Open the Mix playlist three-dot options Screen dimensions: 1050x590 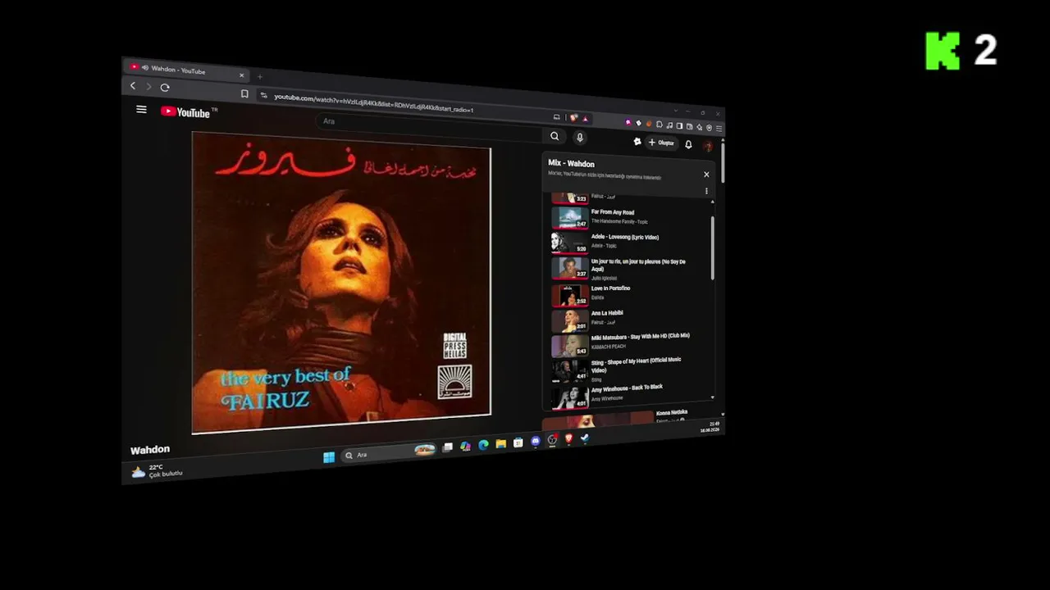tap(706, 191)
